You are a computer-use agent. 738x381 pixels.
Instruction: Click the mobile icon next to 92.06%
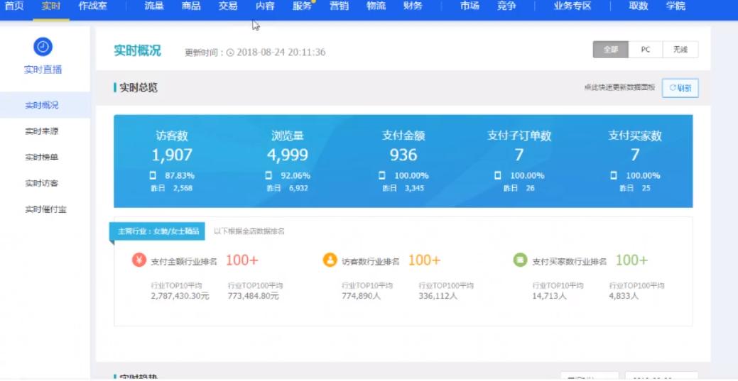point(268,175)
